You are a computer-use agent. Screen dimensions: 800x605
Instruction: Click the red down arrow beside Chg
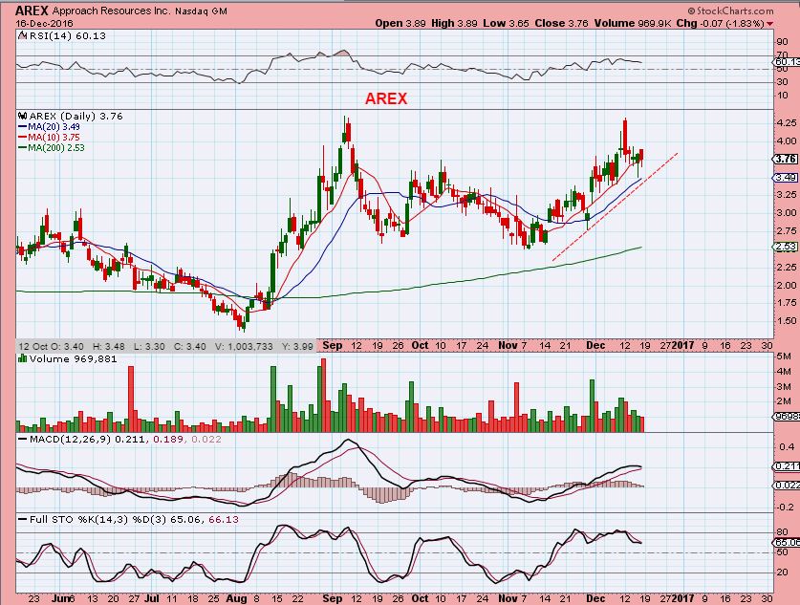click(769, 24)
